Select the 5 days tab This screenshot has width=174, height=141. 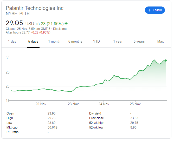[x=33, y=42]
